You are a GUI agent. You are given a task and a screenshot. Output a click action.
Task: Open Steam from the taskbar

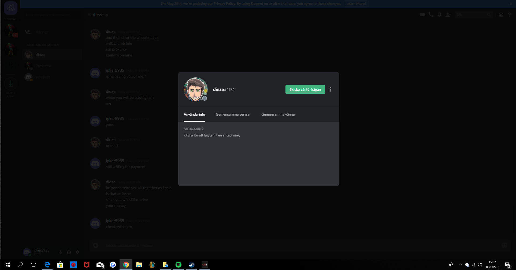tap(191, 265)
